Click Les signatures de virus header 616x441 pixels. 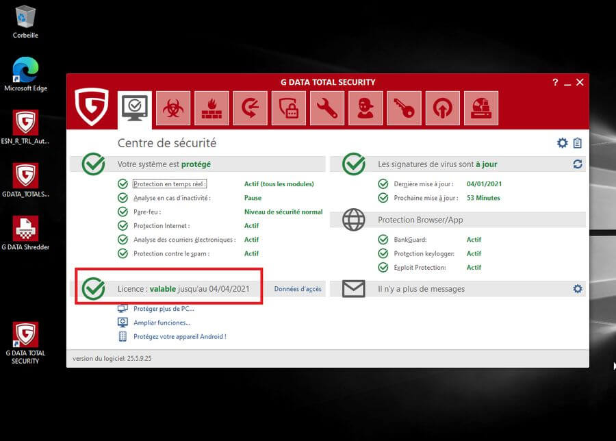tap(437, 164)
